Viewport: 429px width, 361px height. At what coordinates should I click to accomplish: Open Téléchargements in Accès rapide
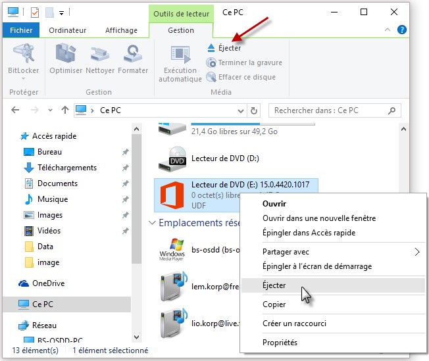point(66,168)
